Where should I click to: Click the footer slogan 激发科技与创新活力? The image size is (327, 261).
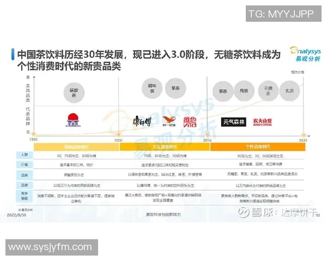(163, 214)
